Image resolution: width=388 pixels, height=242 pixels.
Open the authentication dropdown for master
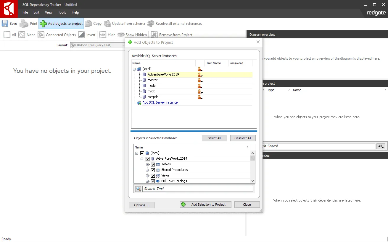click(x=200, y=80)
